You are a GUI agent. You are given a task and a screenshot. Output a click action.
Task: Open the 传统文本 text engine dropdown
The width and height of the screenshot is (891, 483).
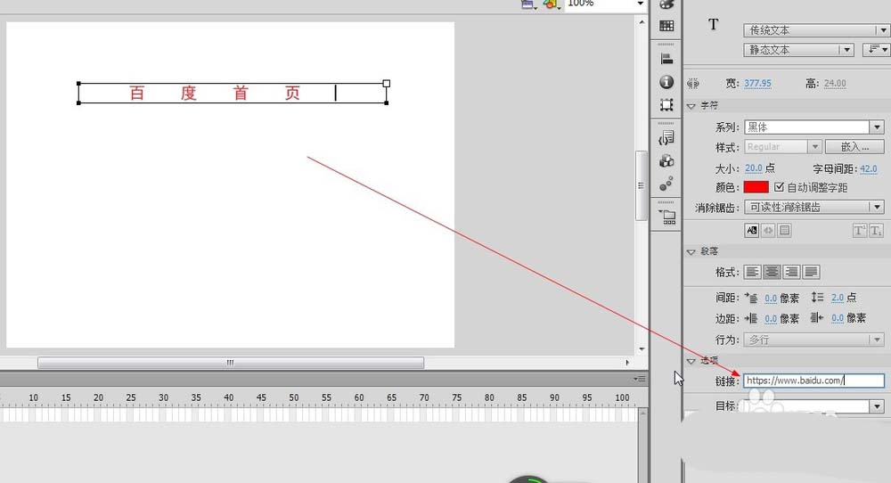(816, 30)
